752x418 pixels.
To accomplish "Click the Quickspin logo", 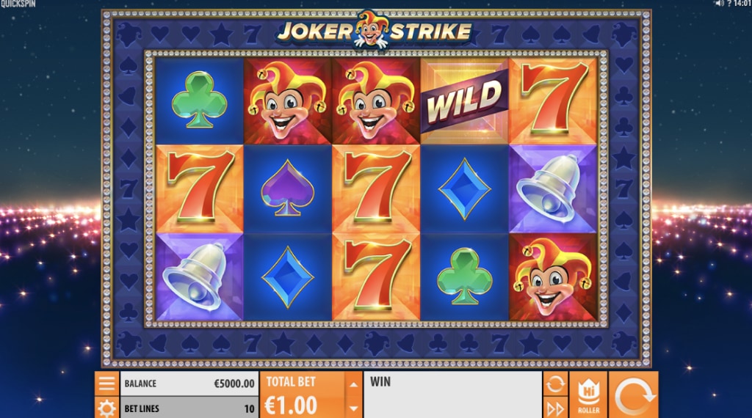I will [x=18, y=4].
